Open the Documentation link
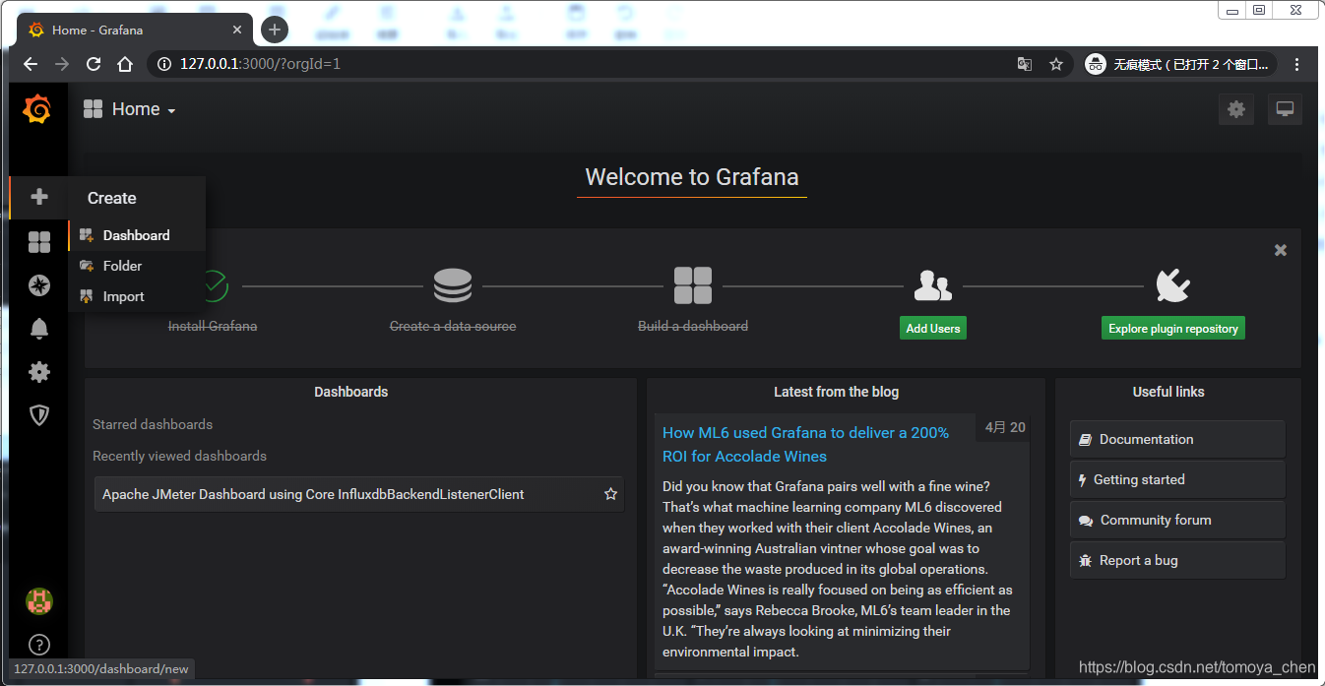Image resolution: width=1325 pixels, height=686 pixels. [x=1177, y=439]
